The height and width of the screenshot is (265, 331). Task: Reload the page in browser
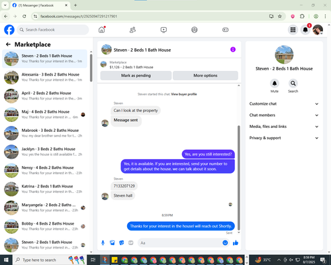pos(24,16)
